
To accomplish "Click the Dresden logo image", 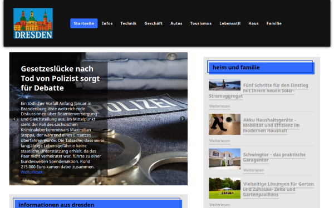I will 33,23.
